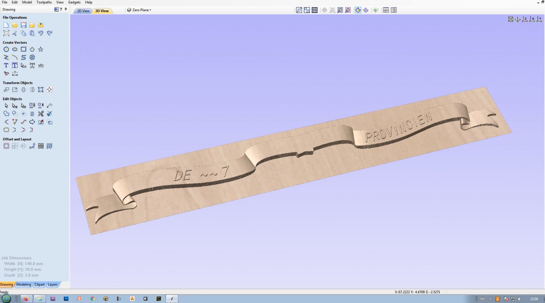Click the yellow Open File folder icon

[15, 25]
